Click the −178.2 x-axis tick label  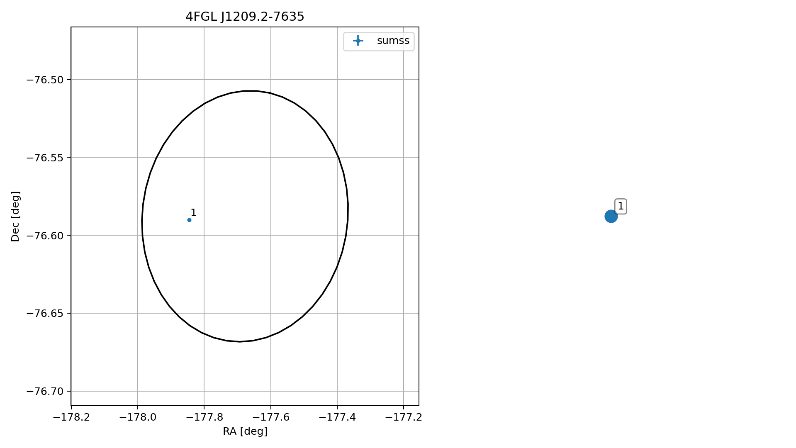point(71,417)
